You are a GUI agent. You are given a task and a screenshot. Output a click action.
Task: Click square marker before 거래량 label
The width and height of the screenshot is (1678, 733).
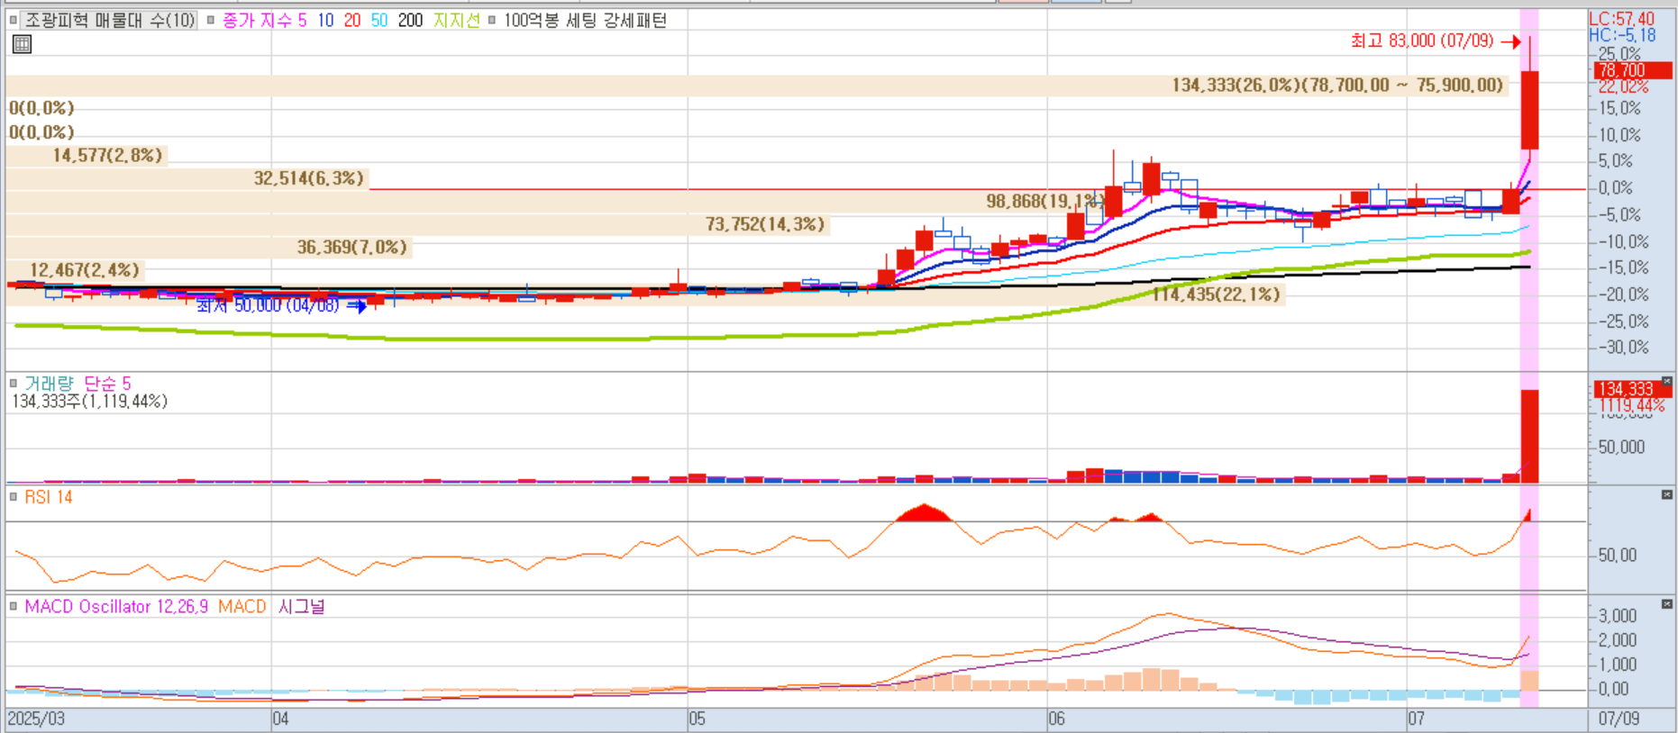tap(13, 383)
